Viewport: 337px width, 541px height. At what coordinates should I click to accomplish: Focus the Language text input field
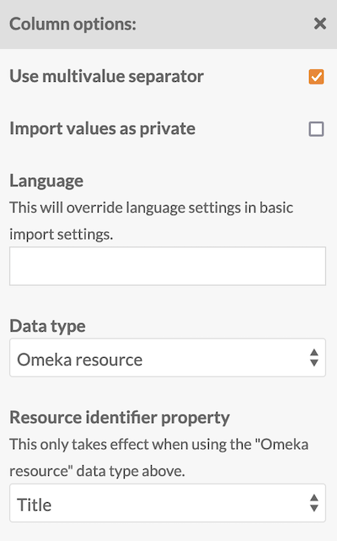coord(168,266)
